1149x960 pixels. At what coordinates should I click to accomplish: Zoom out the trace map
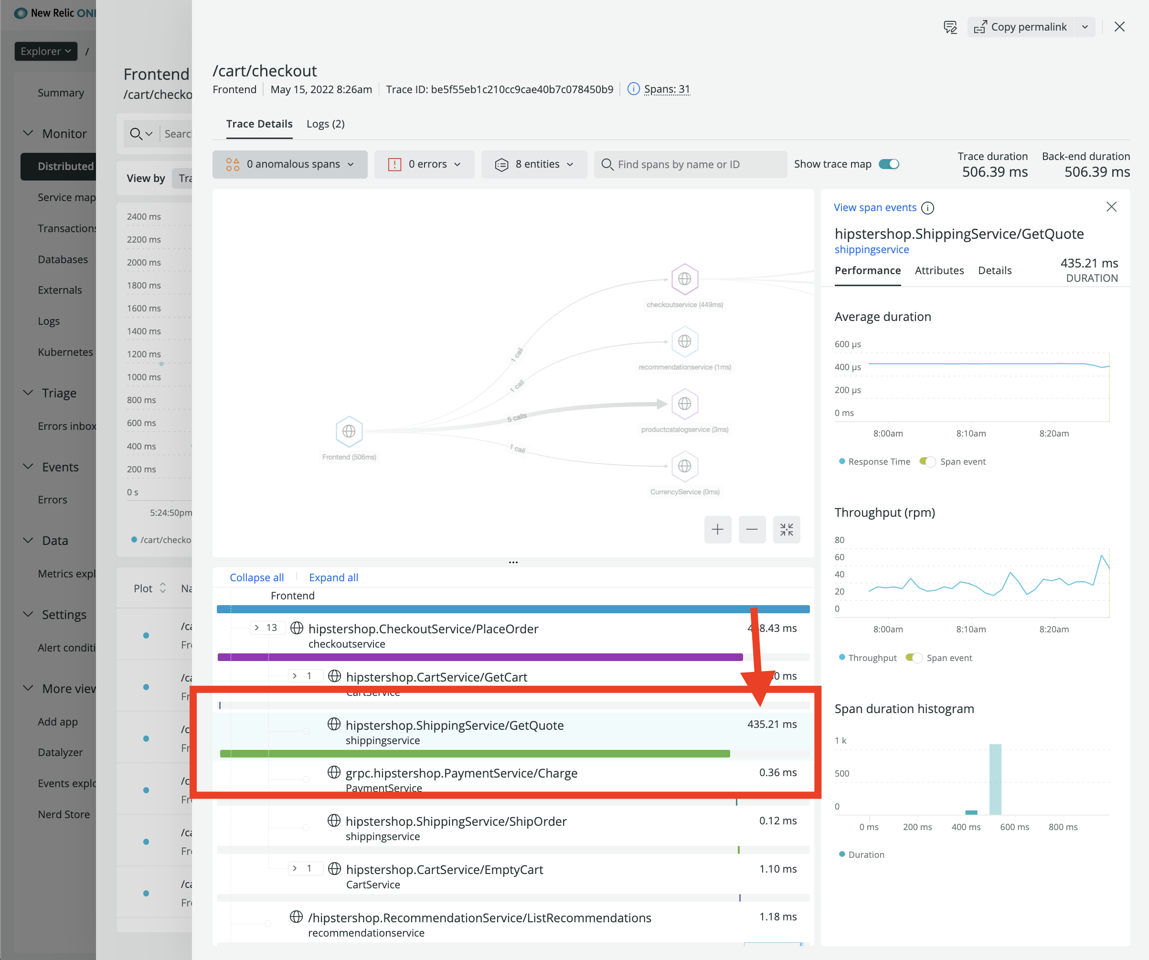pos(752,529)
